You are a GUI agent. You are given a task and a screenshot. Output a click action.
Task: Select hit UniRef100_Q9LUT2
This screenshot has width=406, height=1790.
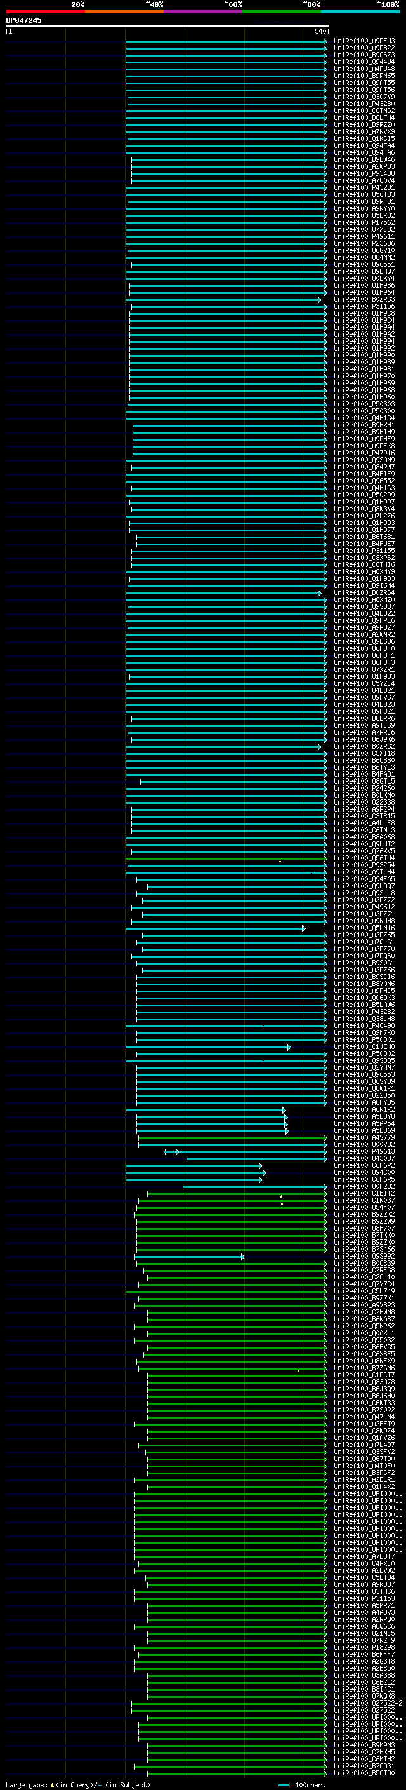pyautogui.click(x=364, y=845)
